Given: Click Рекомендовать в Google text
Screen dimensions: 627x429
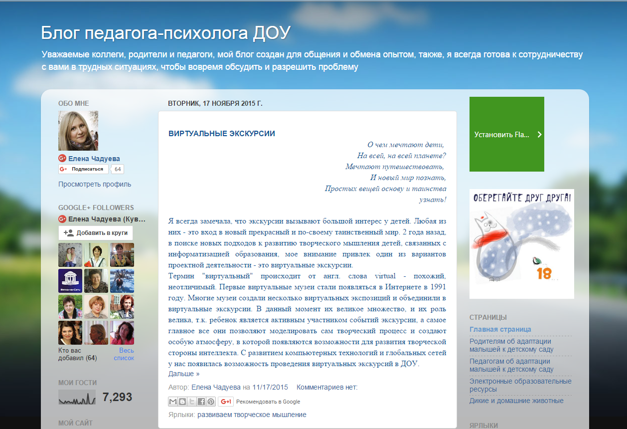Looking at the screenshot, I should tap(268, 402).
